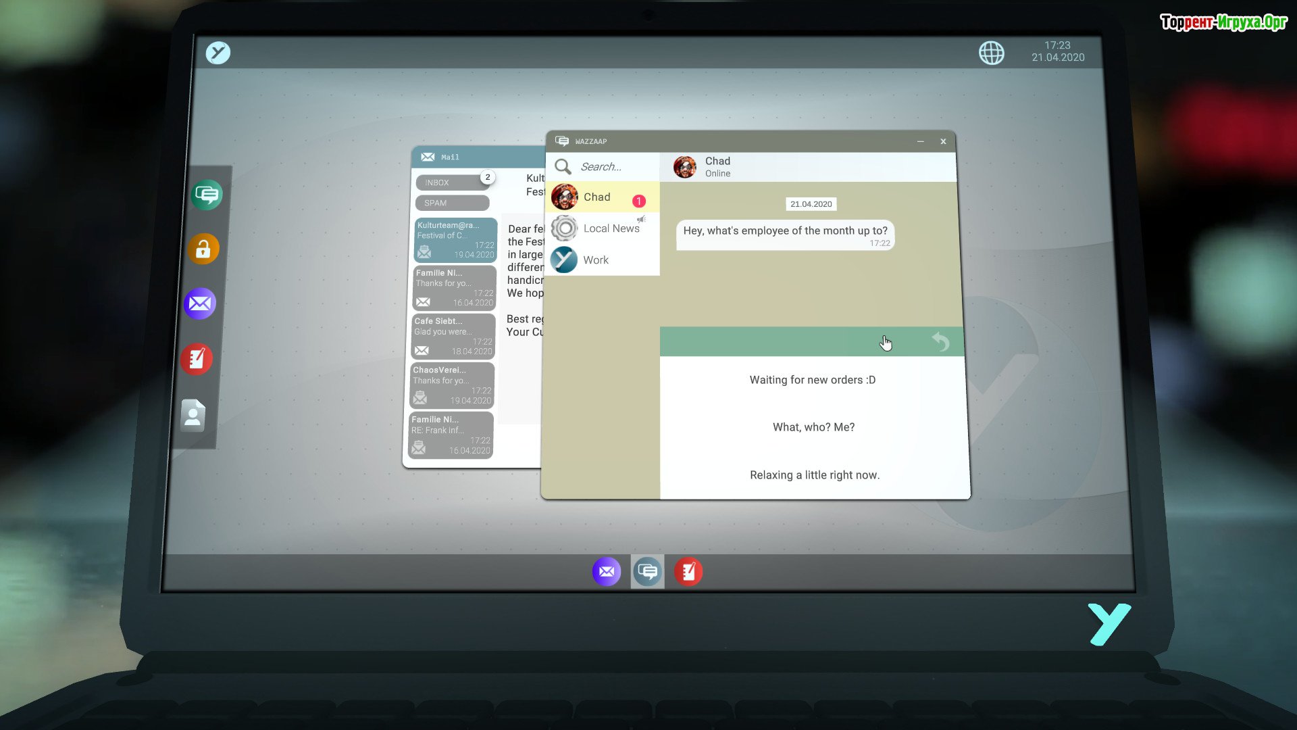Screen dimensions: 1297x730
Task: Open the Wazzaap chat icon in sidebar
Action: pyautogui.click(x=207, y=195)
